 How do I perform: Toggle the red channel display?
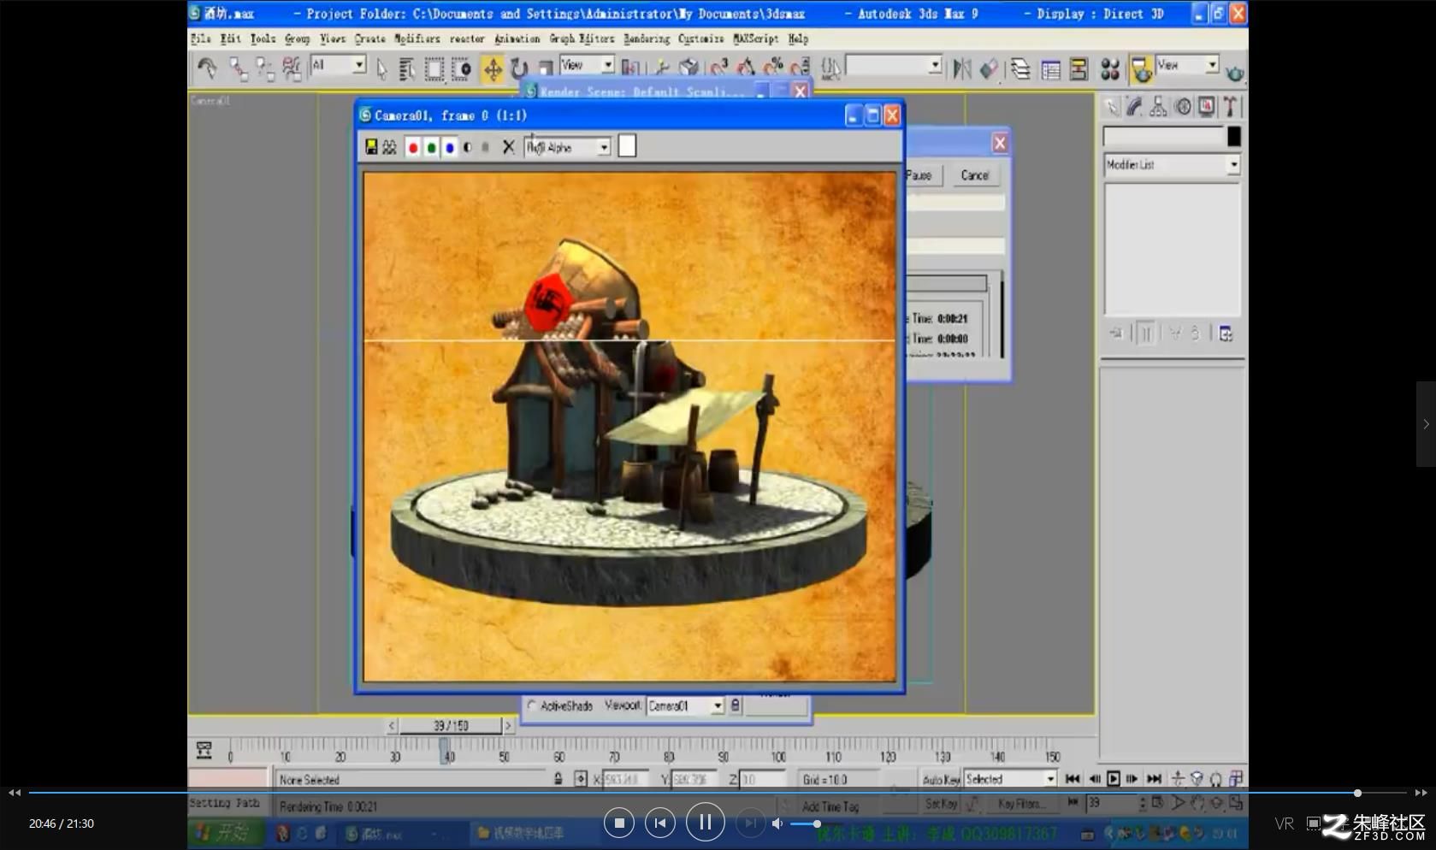[x=413, y=147]
